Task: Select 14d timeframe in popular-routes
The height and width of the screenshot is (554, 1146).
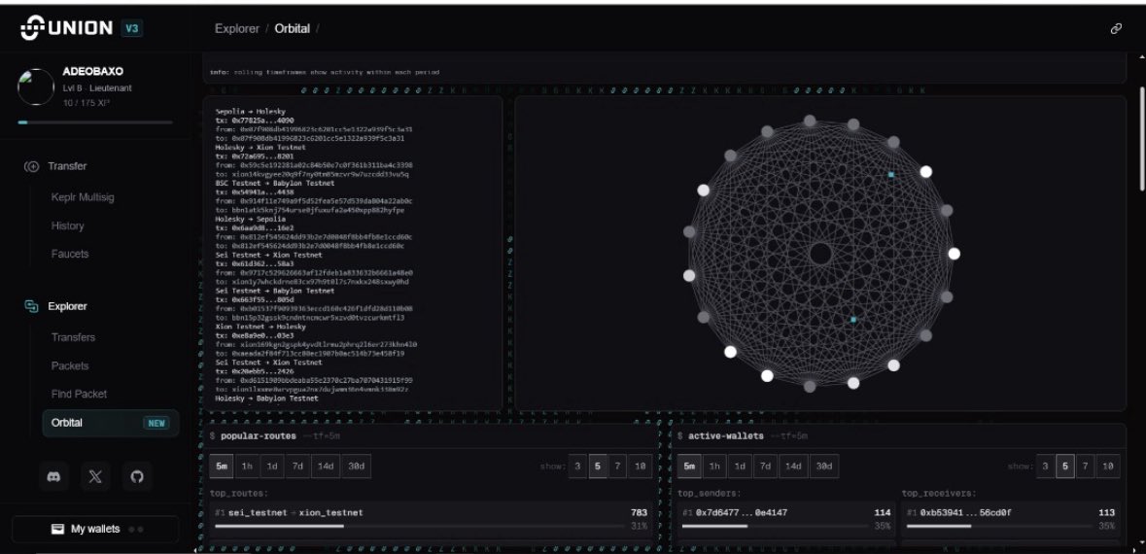Action: (325, 467)
